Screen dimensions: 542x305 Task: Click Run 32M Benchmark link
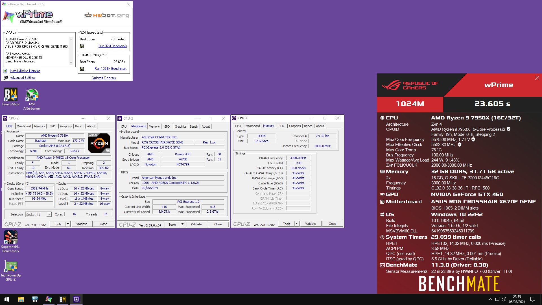[113, 46]
